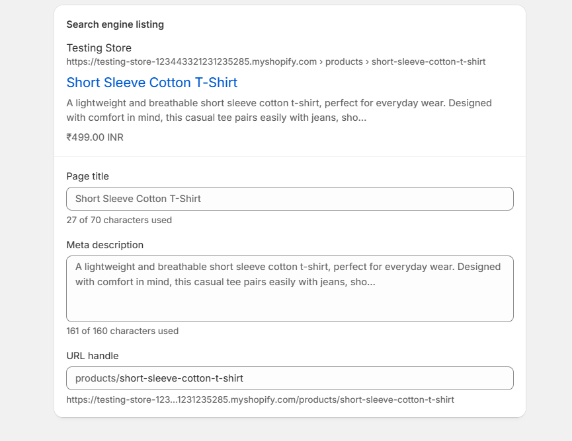Viewport: 572px width, 441px height.
Task: Click the Testing Store name in preview
Action: pyautogui.click(x=99, y=48)
